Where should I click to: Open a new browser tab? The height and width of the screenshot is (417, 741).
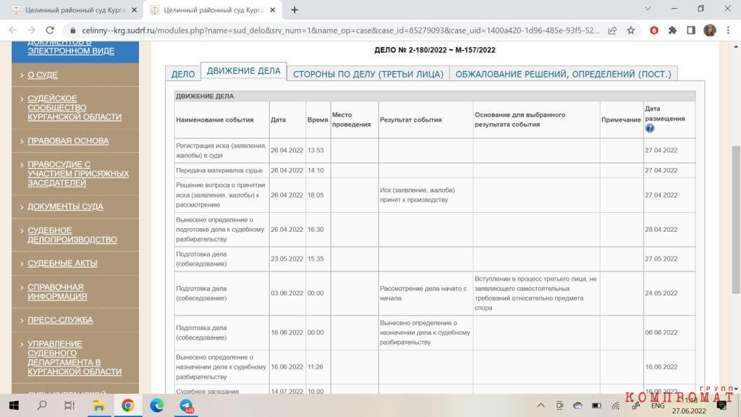point(295,10)
